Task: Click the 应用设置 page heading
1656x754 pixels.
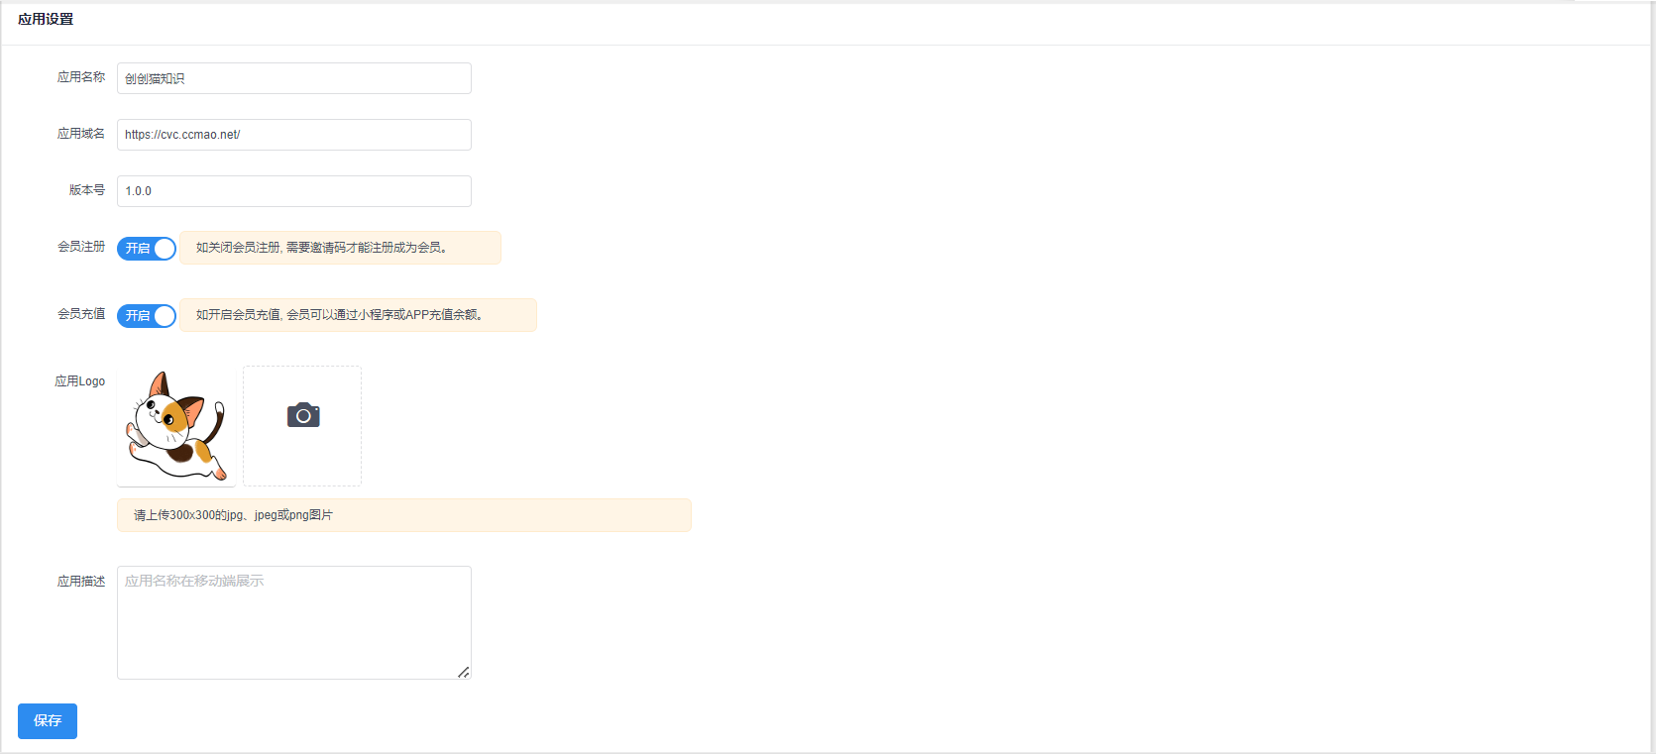Action: click(x=46, y=19)
